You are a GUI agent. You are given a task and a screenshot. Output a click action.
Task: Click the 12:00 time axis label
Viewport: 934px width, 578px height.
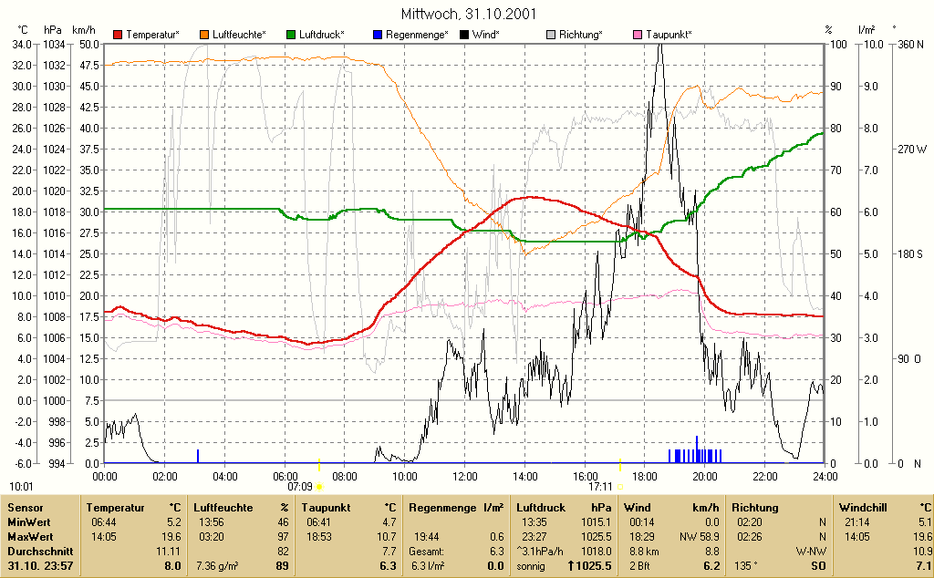point(464,476)
